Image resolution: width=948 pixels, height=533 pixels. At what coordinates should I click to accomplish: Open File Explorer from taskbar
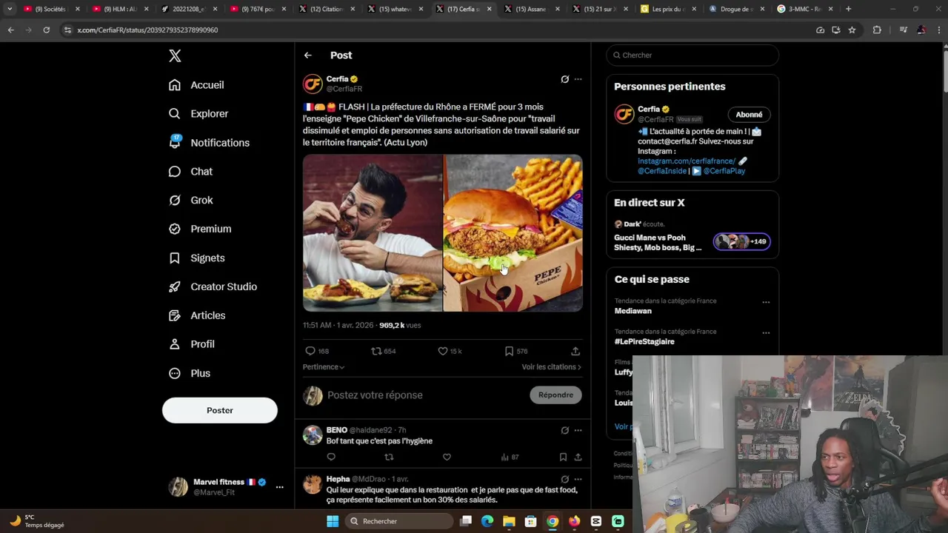click(509, 521)
